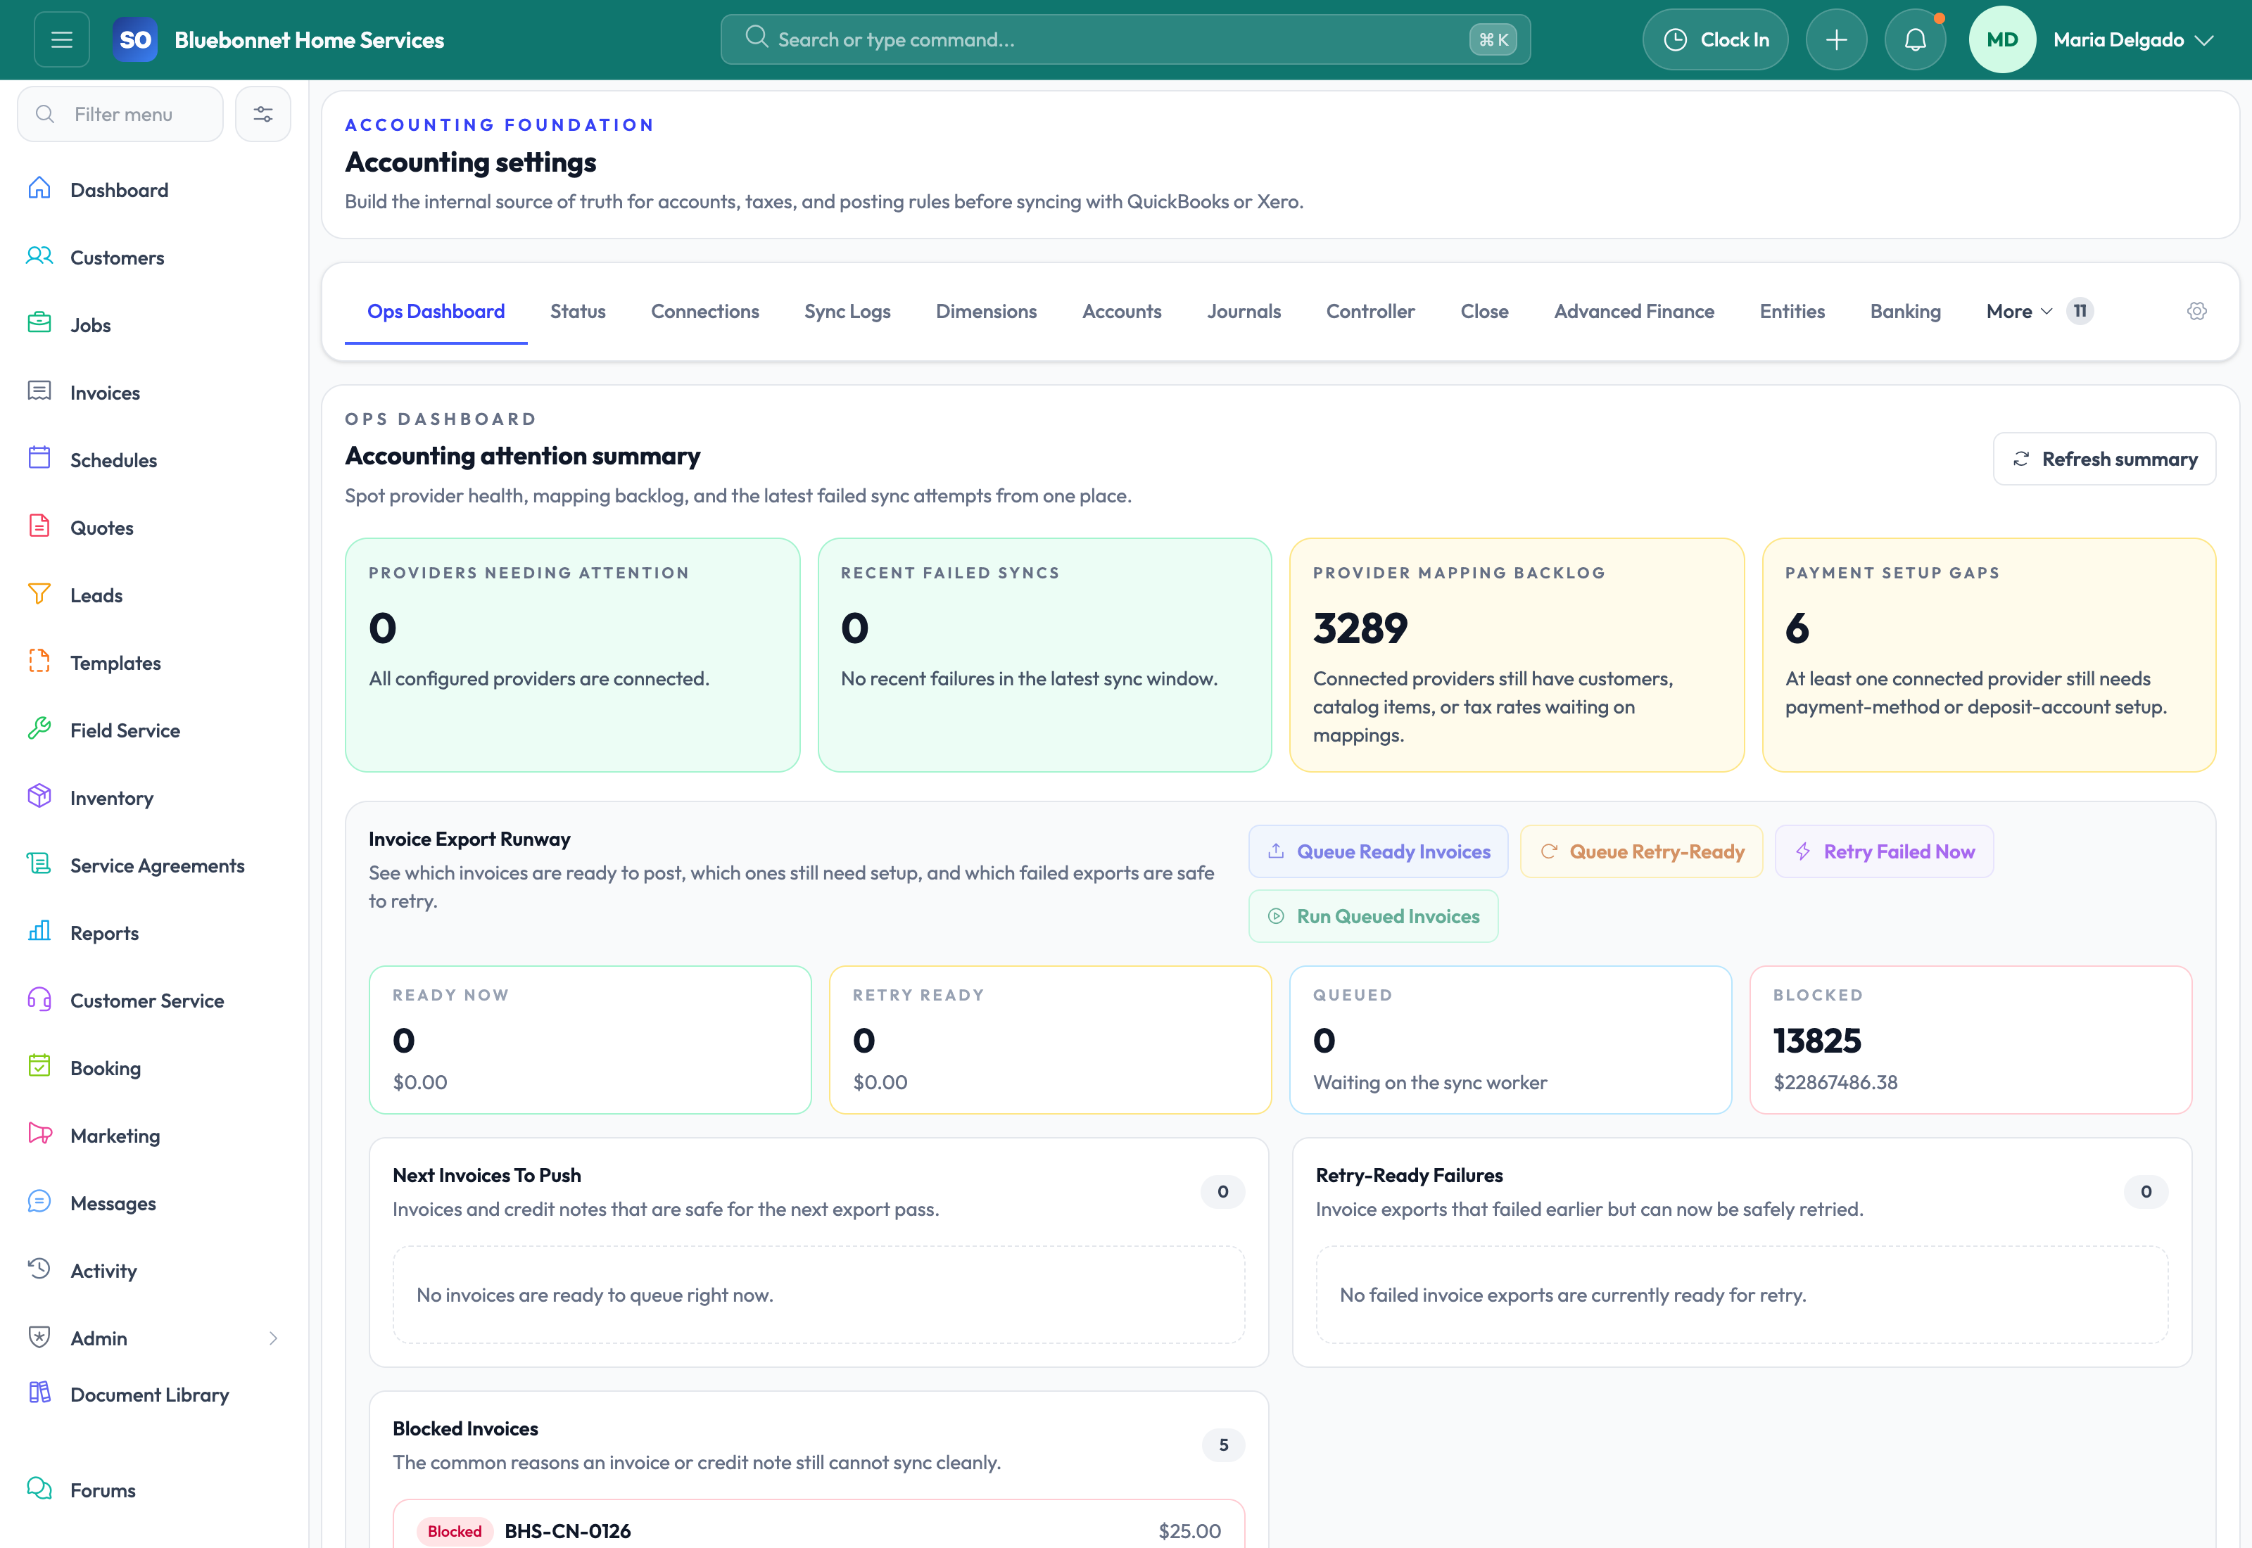The image size is (2252, 1548).
Task: Switch to Advanced Finance tab
Action: tap(1634, 311)
